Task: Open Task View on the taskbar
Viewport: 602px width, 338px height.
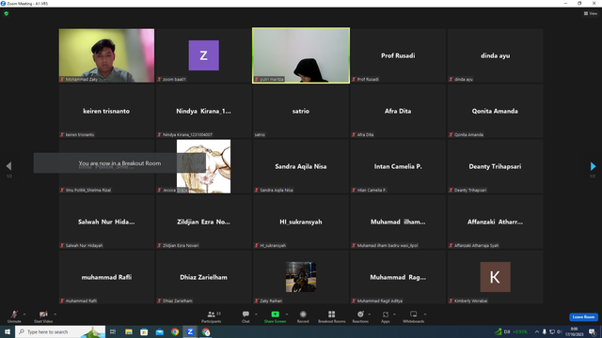Action: click(113, 331)
